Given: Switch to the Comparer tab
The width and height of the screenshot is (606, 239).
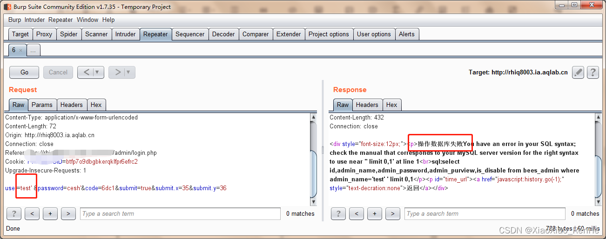Looking at the screenshot, I should pyautogui.click(x=256, y=34).
